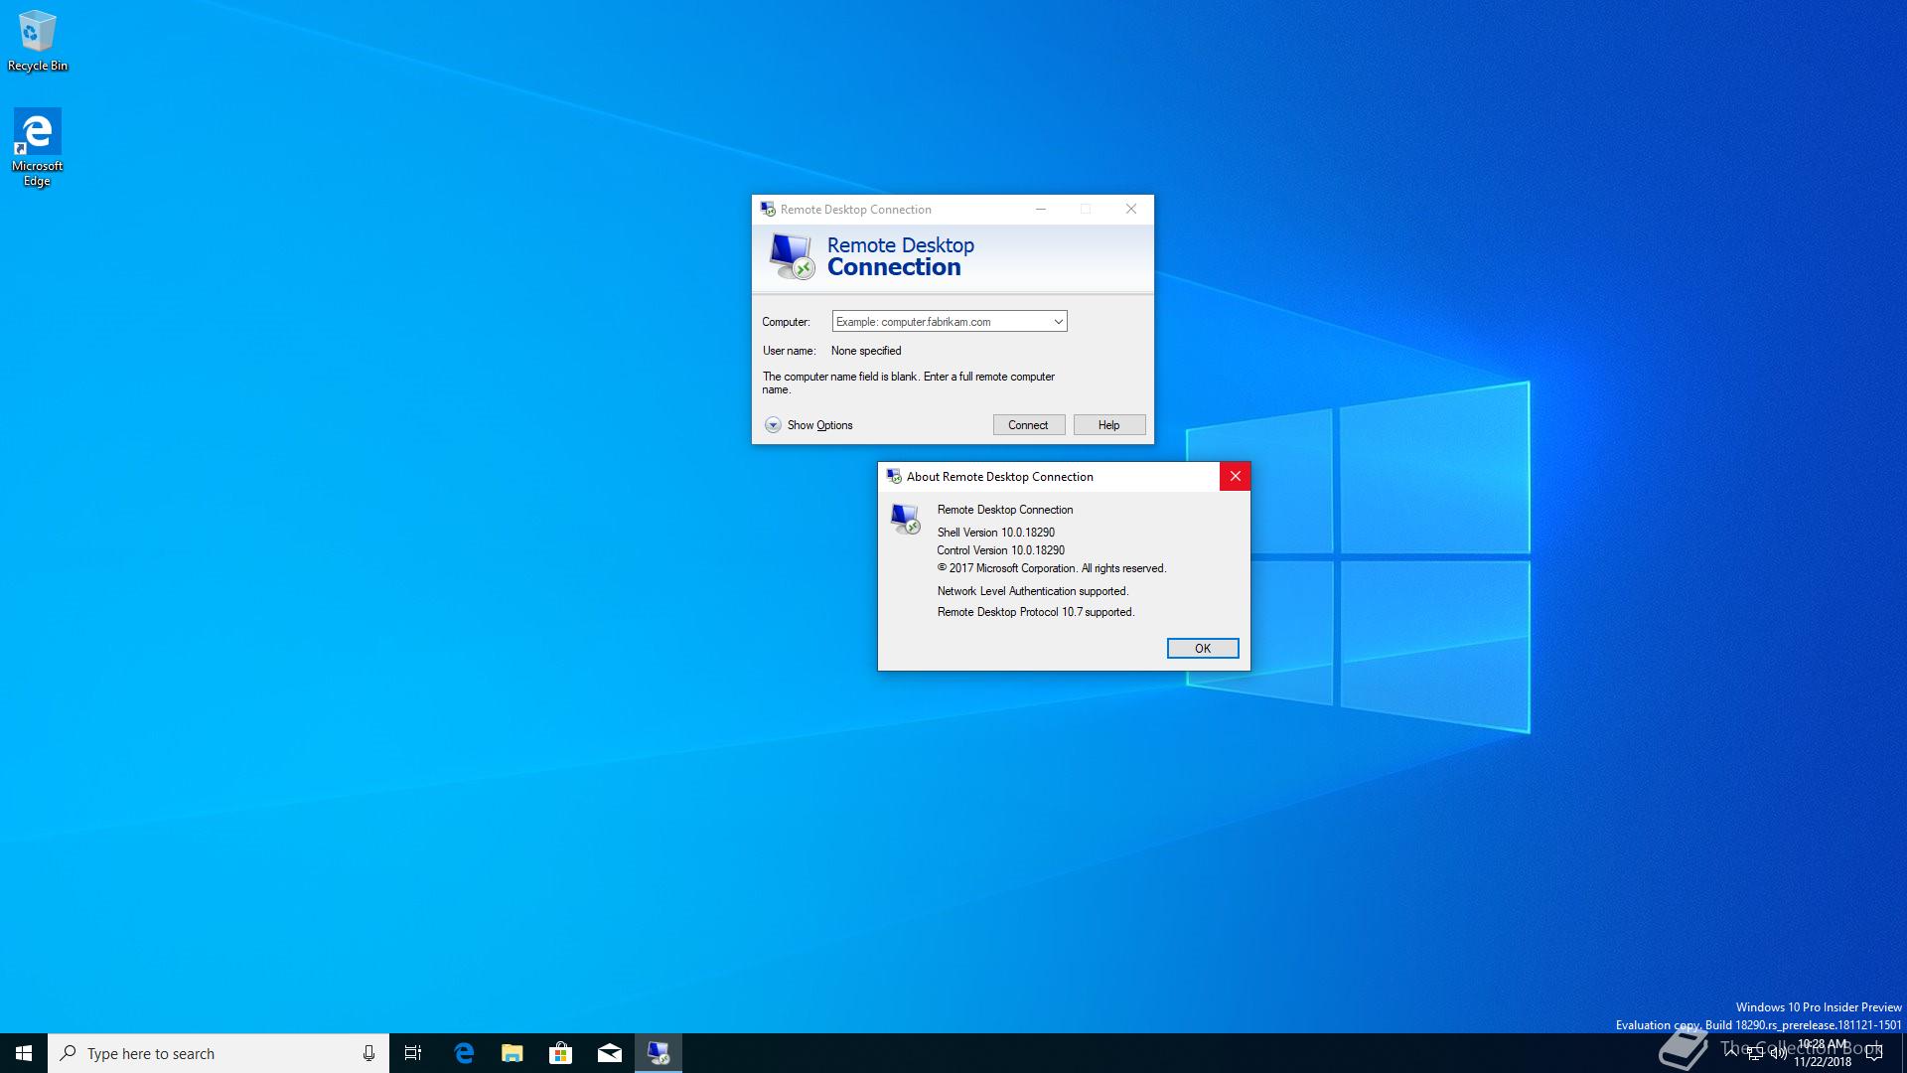Open Microsoft Store from the taskbar
The width and height of the screenshot is (1907, 1073).
click(x=560, y=1053)
